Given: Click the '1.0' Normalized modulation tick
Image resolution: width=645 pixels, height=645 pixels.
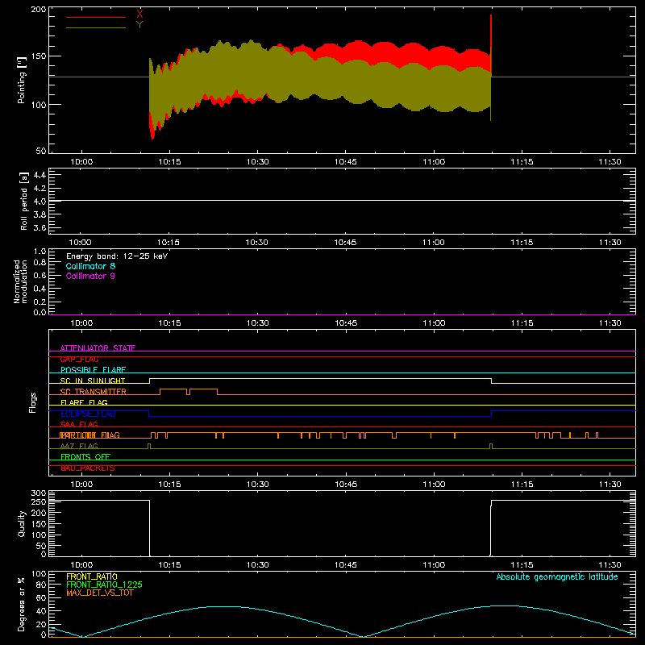Looking at the screenshot, I should 40,252.
